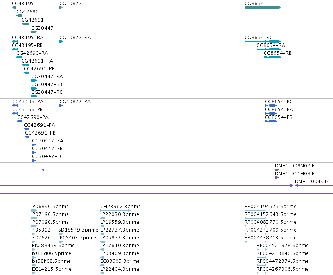The height and width of the screenshot is (275, 333).
Task: Click protein CG8654-PC
Action: (279, 101)
